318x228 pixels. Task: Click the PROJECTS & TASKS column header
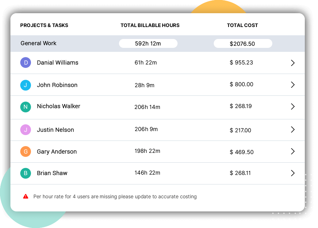[44, 25]
